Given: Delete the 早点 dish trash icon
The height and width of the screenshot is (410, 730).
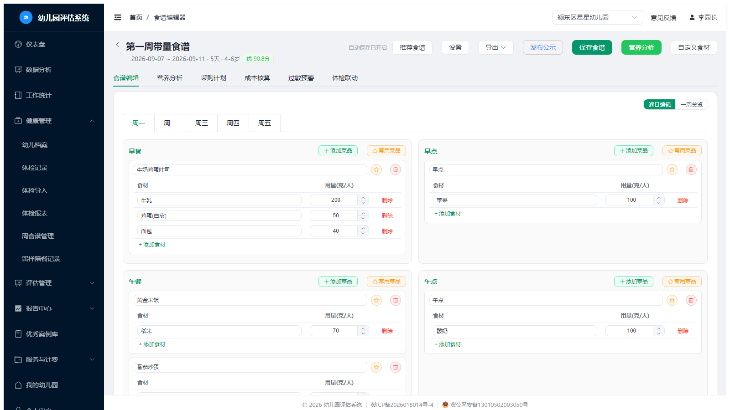Looking at the screenshot, I should [691, 169].
